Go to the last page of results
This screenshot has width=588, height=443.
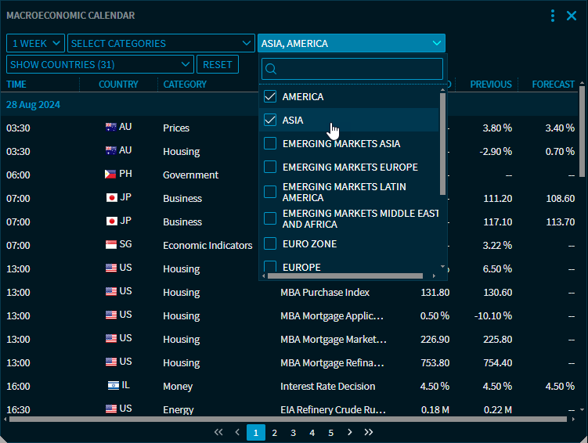[x=369, y=432]
